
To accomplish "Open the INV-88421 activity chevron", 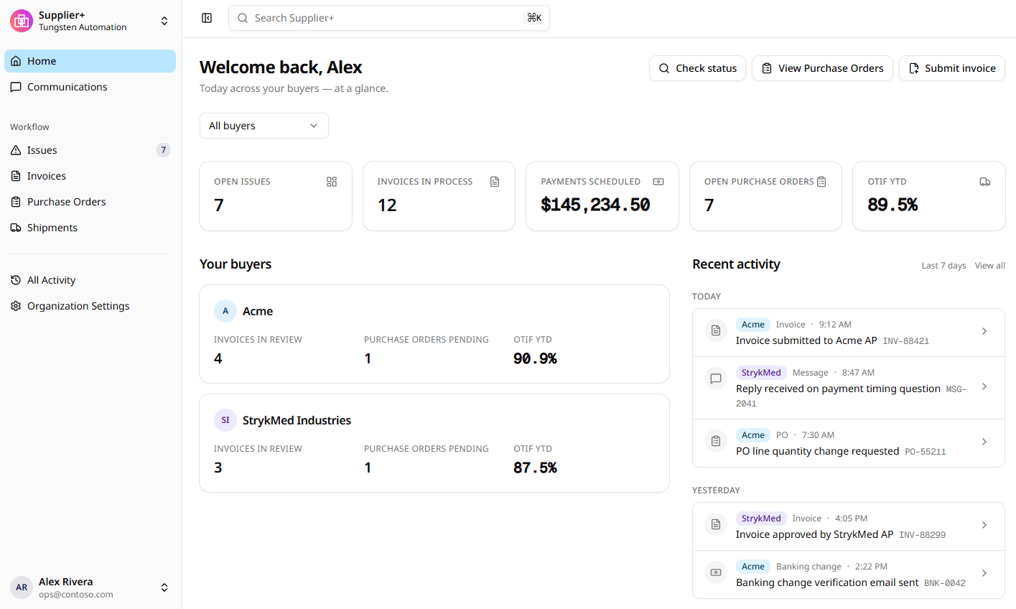I will [984, 331].
